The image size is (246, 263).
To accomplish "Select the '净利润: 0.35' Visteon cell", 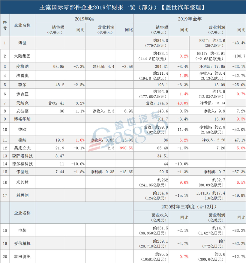I will pos(103,172).
